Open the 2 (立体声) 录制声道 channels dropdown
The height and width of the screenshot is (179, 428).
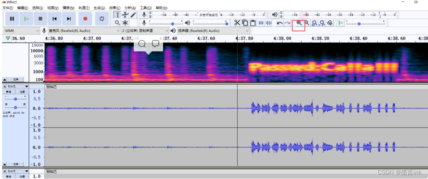(x=145, y=31)
